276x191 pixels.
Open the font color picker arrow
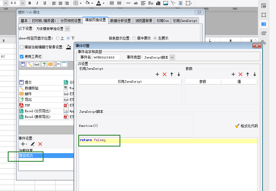103,3
